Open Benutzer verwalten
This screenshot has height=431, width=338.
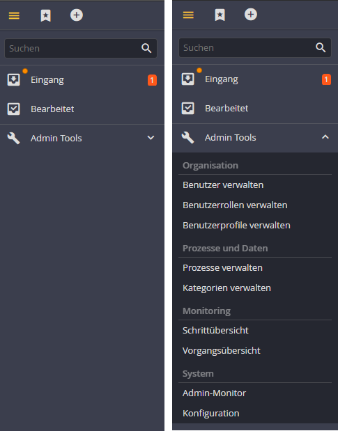click(223, 185)
